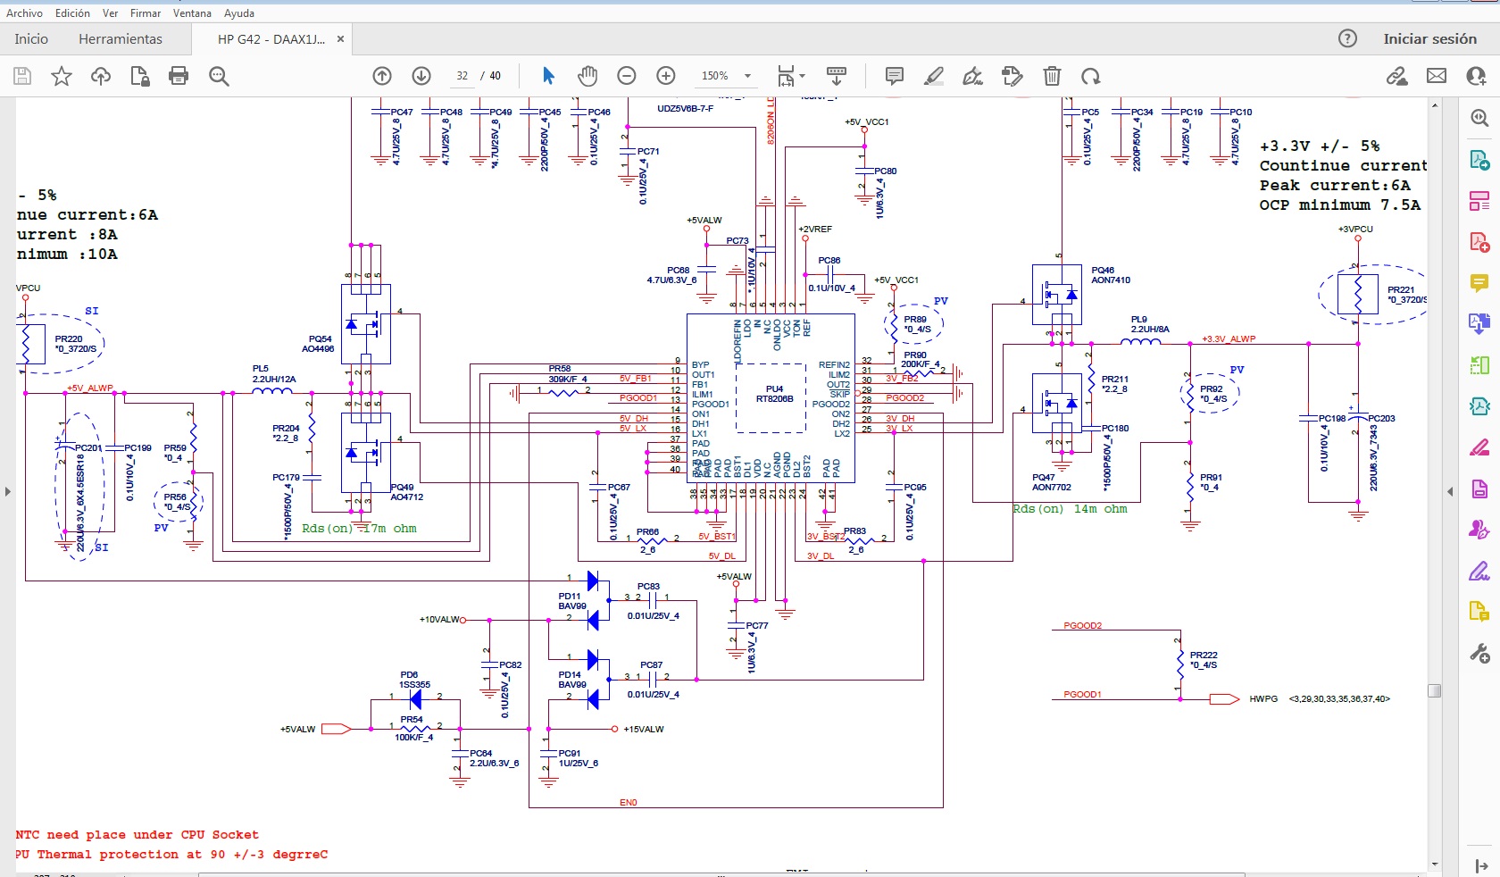Viewport: 1500px width, 877px height.
Task: Choose the selection arrow tool
Action: pyautogui.click(x=548, y=76)
